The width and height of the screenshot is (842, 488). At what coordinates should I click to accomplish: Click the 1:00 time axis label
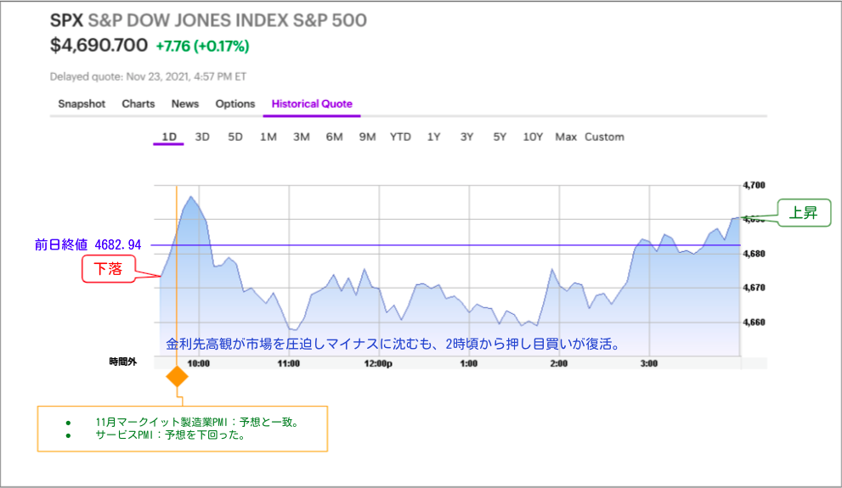tap(469, 363)
